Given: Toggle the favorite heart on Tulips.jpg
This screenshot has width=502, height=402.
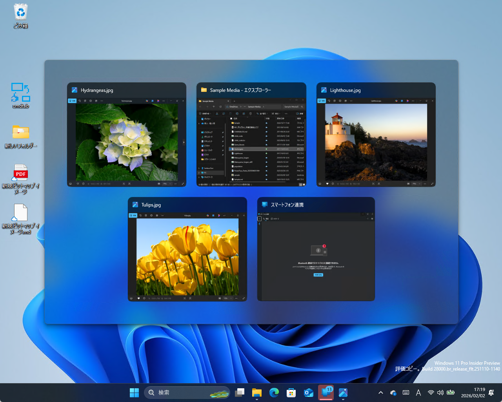Looking at the screenshot, I should pos(138,298).
